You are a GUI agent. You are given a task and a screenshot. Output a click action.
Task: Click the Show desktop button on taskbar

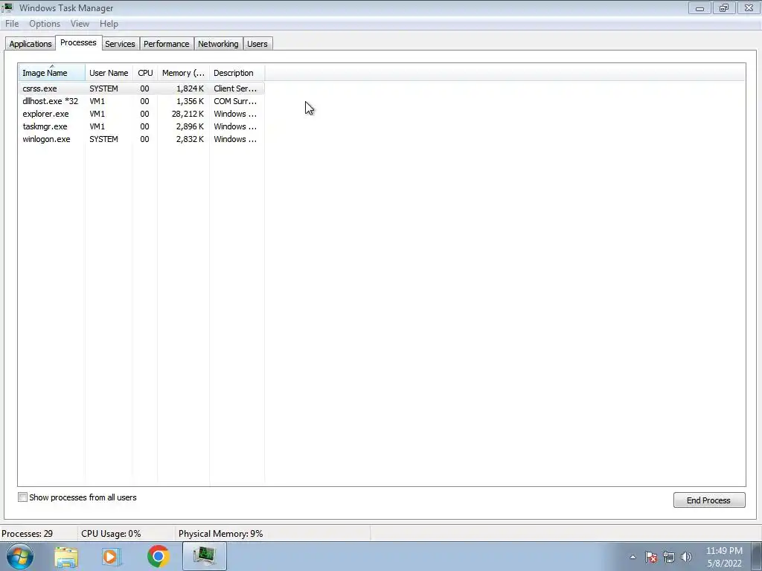[x=757, y=557]
